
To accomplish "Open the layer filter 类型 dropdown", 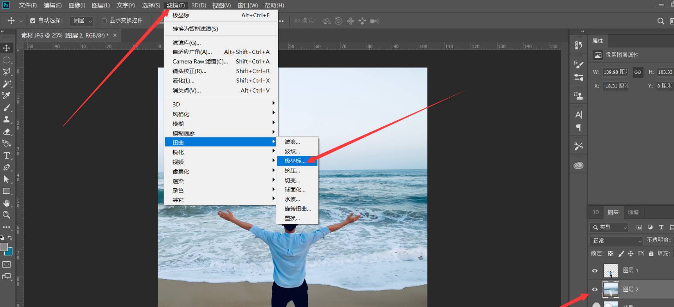I will (x=609, y=227).
